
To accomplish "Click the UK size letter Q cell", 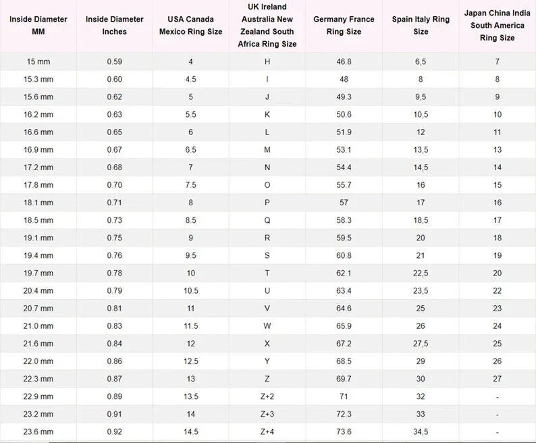I will [267, 220].
